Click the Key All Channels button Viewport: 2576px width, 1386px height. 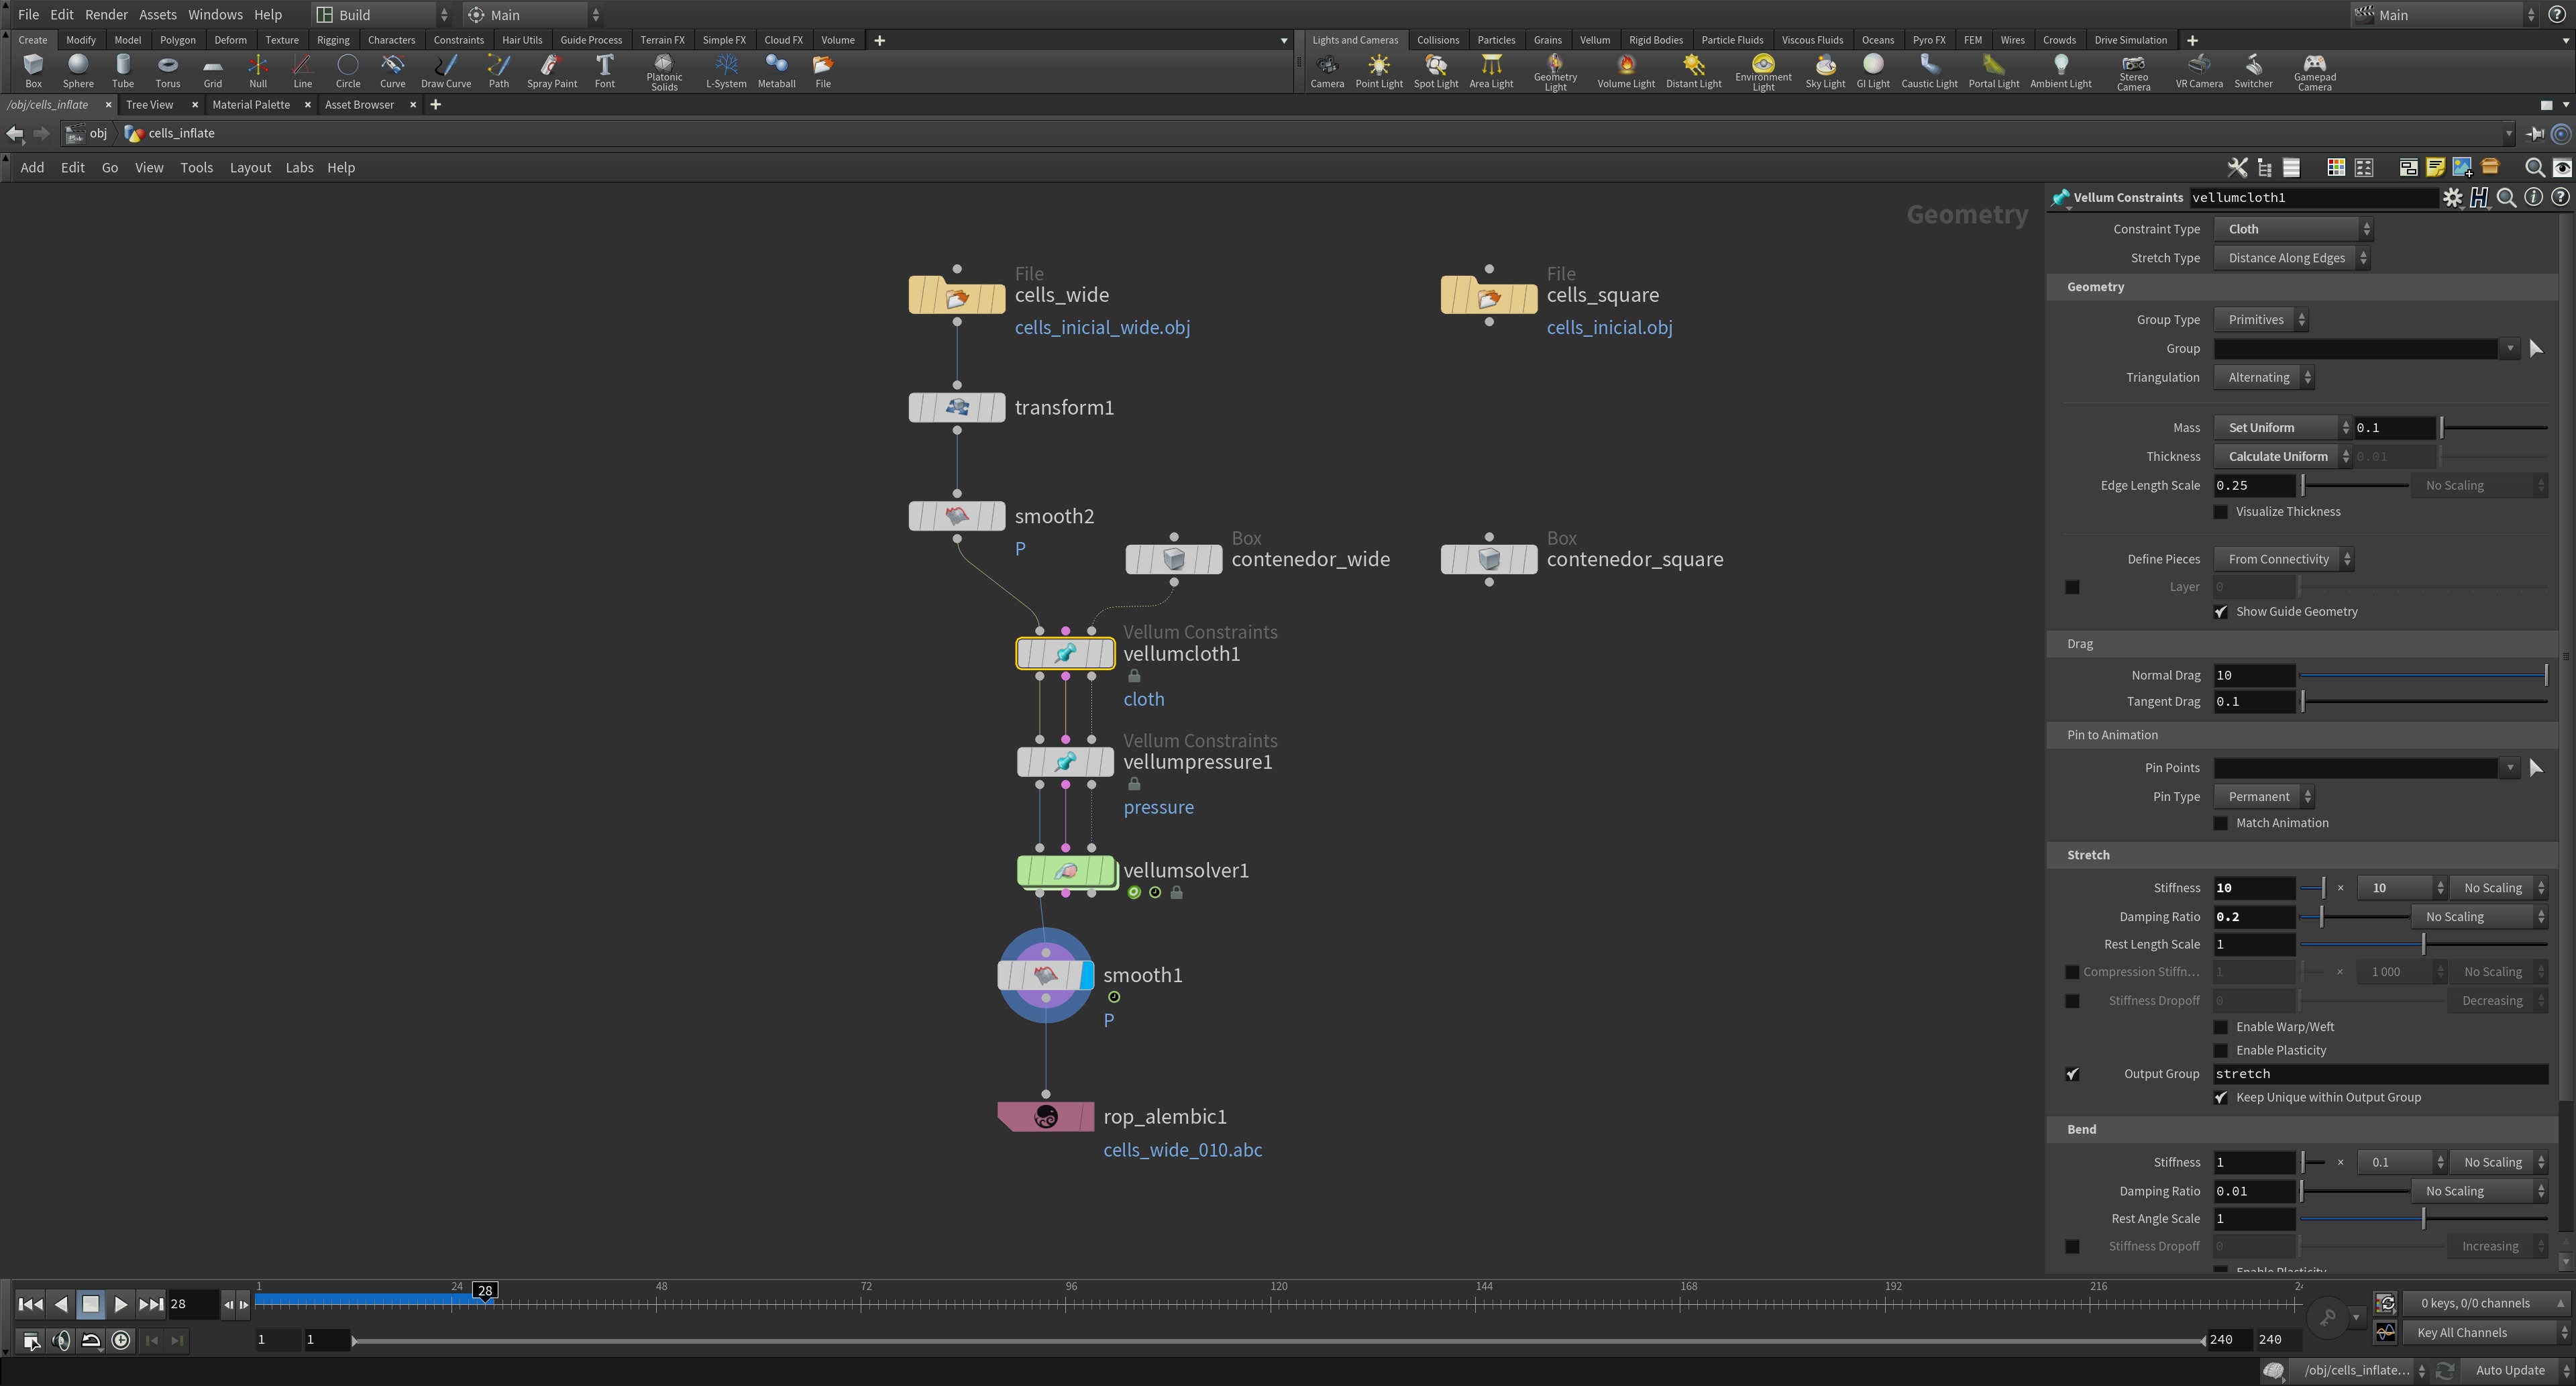coord(2471,1332)
